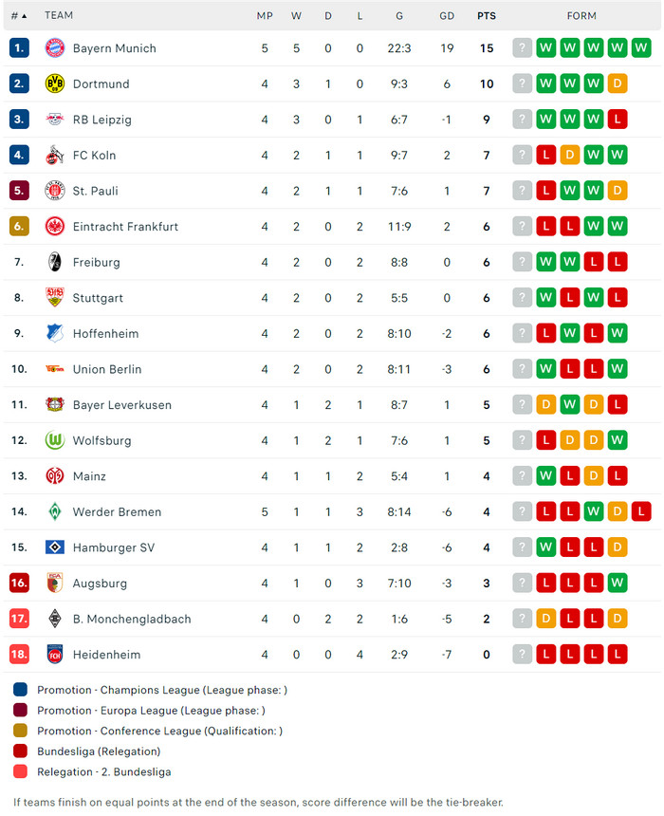Click the RB Leipzig team logo
The width and height of the screenshot is (664, 816).
click(54, 120)
